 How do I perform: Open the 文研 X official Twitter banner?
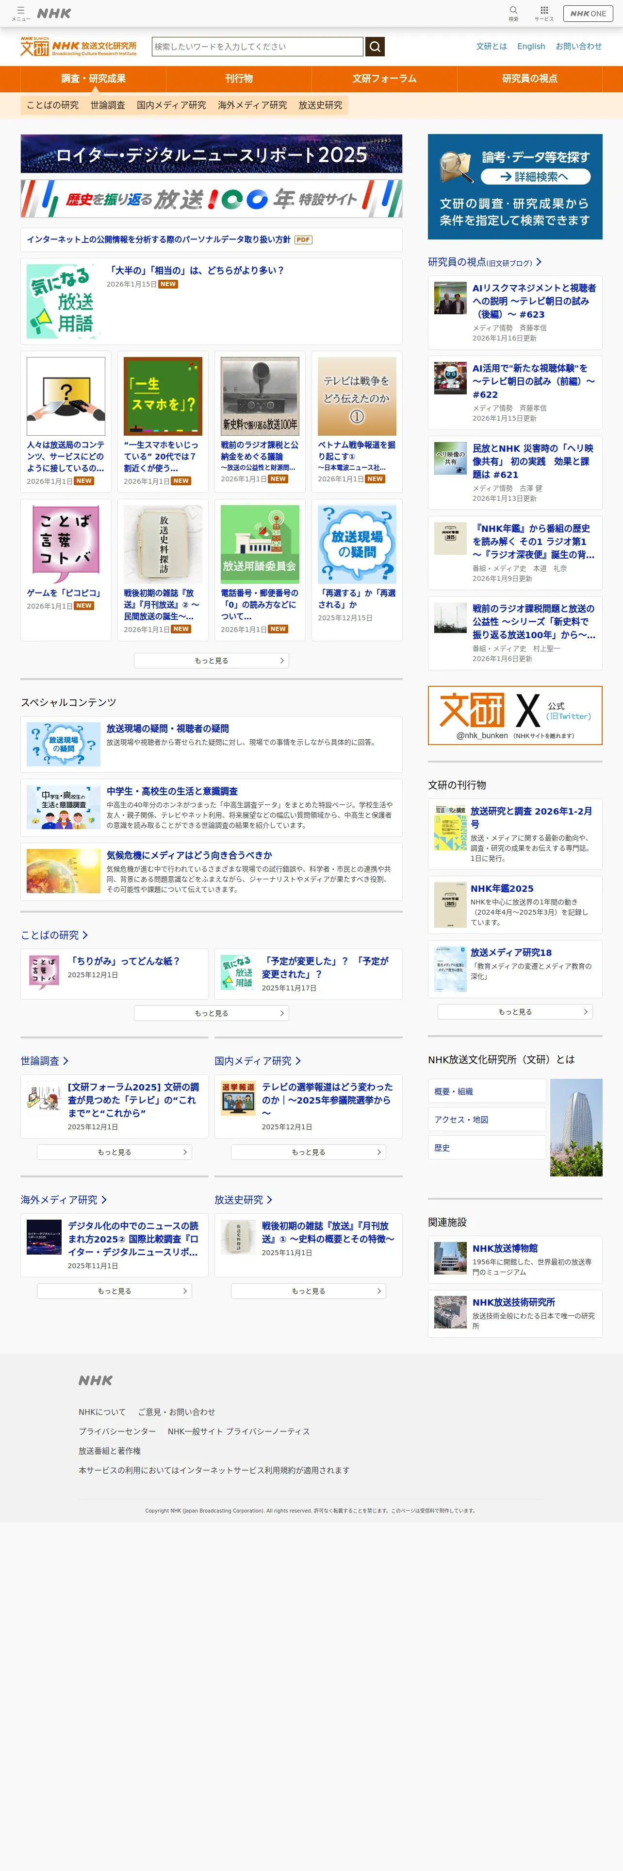click(515, 715)
